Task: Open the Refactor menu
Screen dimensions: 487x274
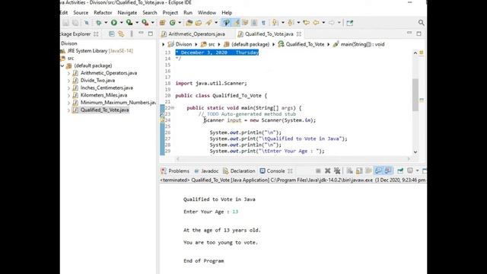Action: [x=103, y=13]
